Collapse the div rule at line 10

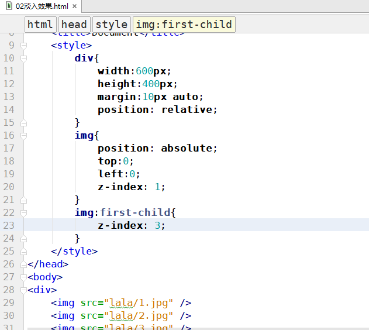tap(24, 59)
